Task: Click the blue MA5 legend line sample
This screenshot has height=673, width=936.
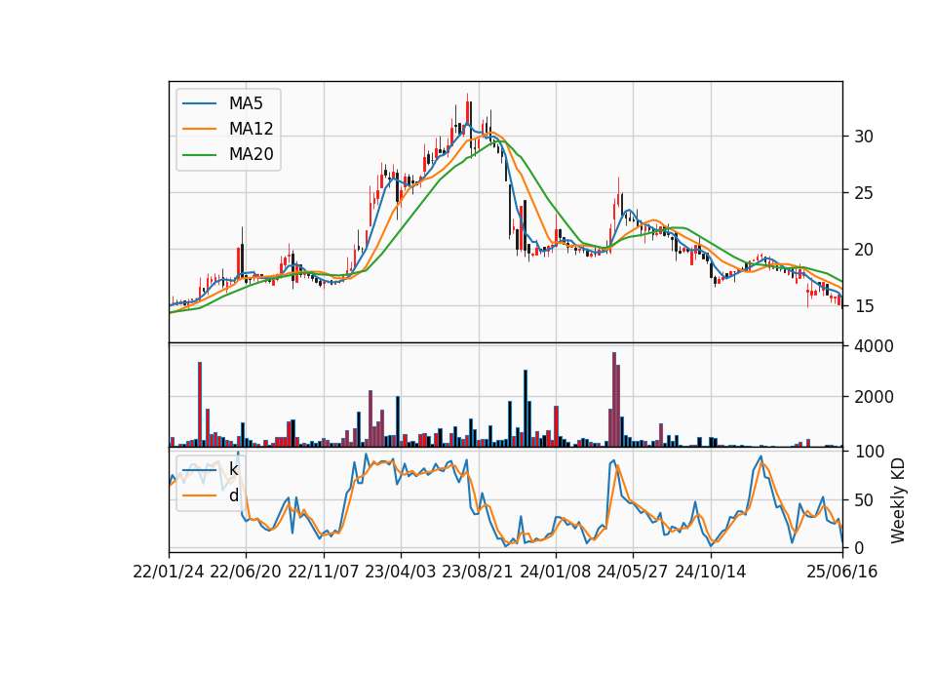Action: [199, 103]
